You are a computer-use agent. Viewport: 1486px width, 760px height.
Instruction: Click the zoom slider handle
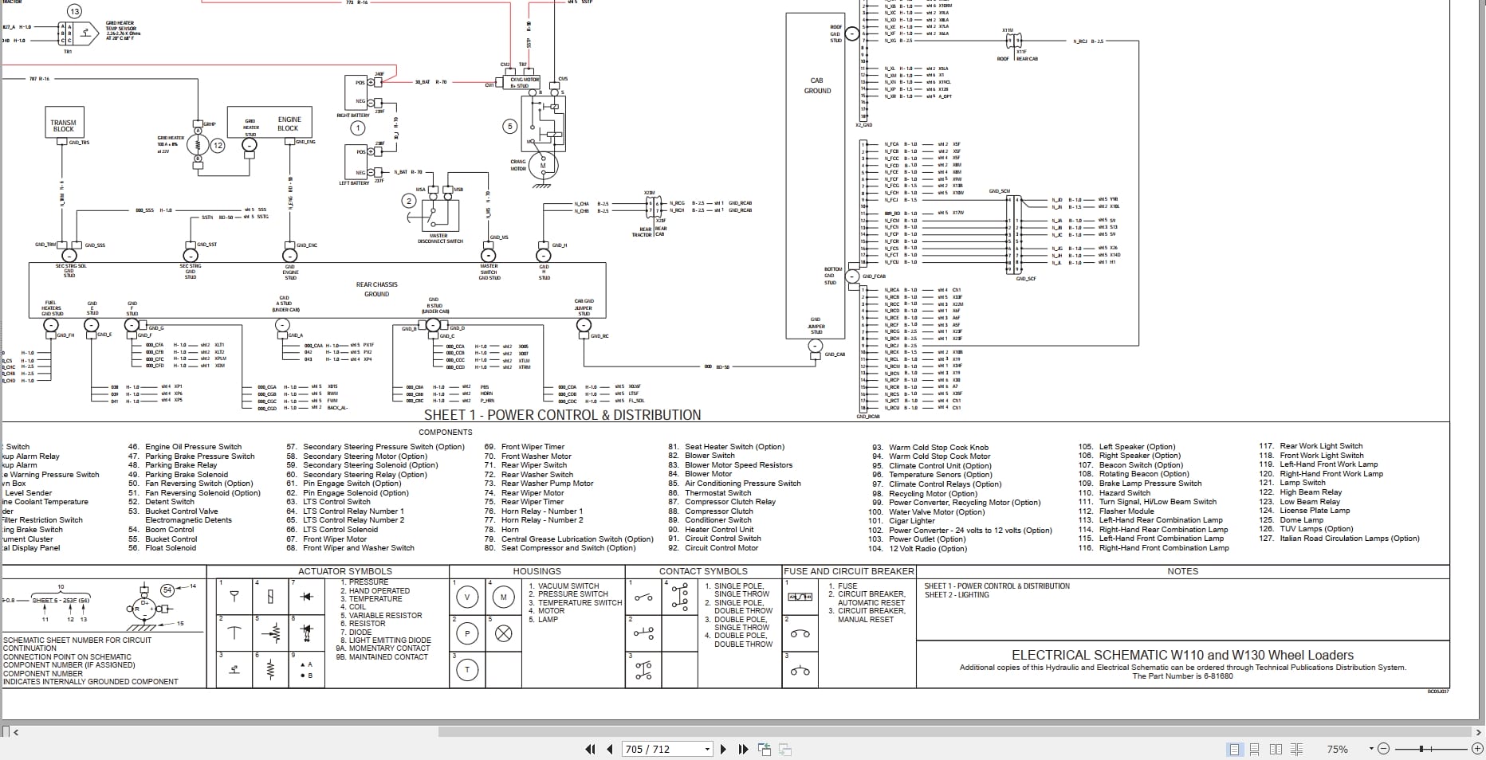[1421, 749]
